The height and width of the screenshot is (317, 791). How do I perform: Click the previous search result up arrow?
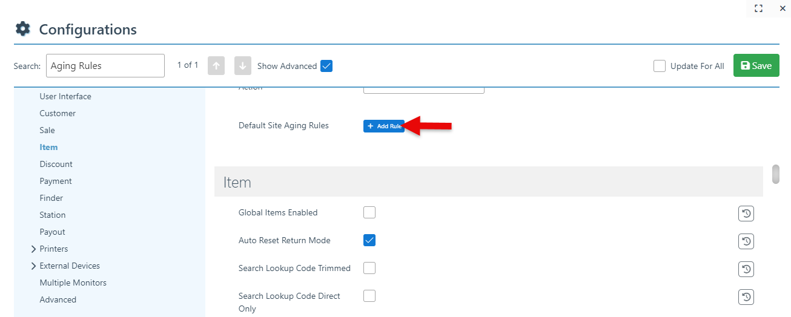click(216, 66)
